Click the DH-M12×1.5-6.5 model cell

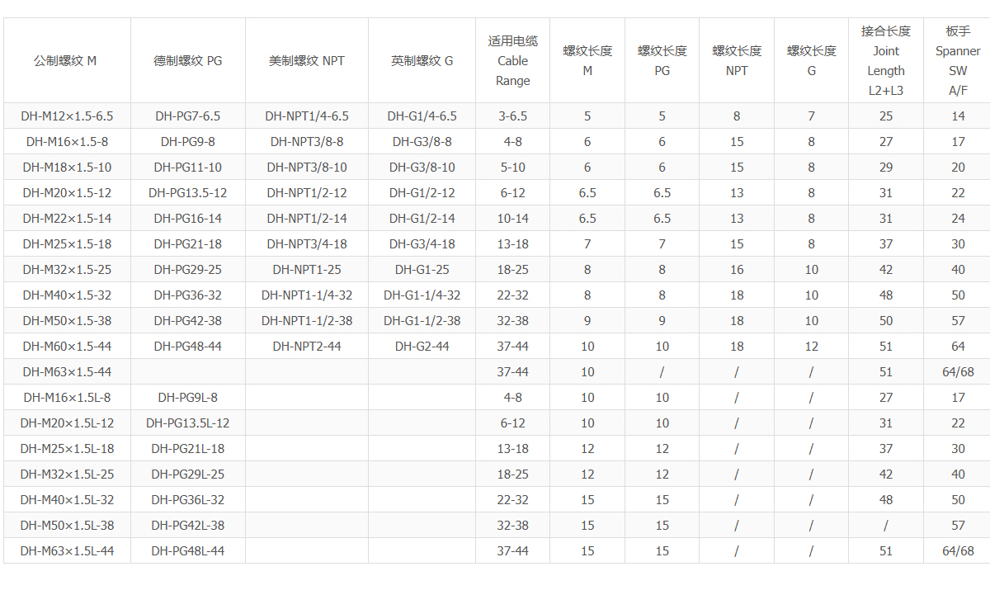coord(67,116)
